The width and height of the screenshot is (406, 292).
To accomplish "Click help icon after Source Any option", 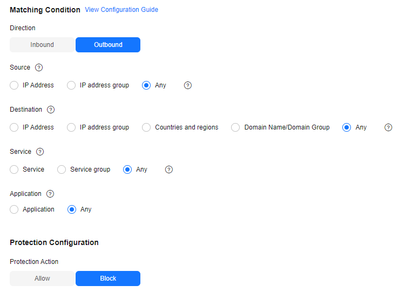I will (x=188, y=85).
